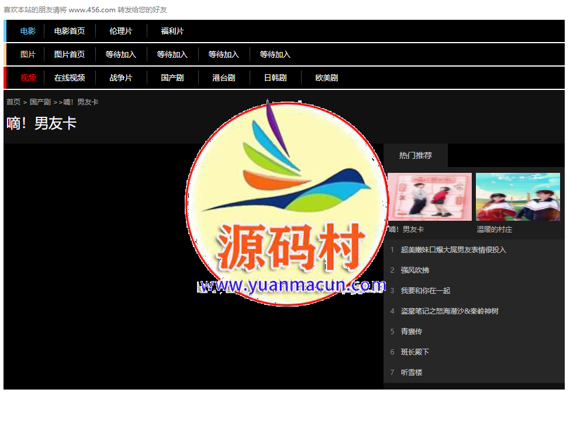Open the 嘀！男友卡 poster thumbnail
This screenshot has height=431, width=570.
tap(430, 197)
